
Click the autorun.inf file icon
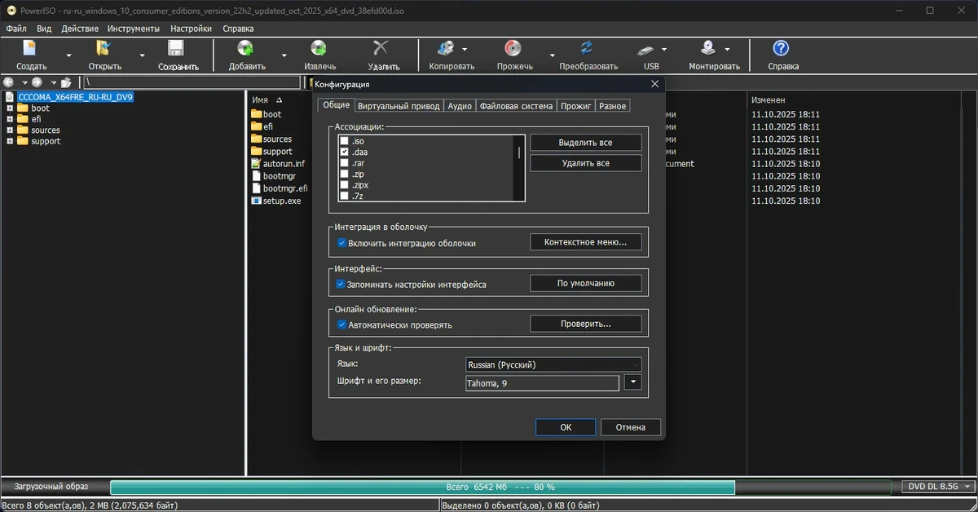click(x=256, y=163)
